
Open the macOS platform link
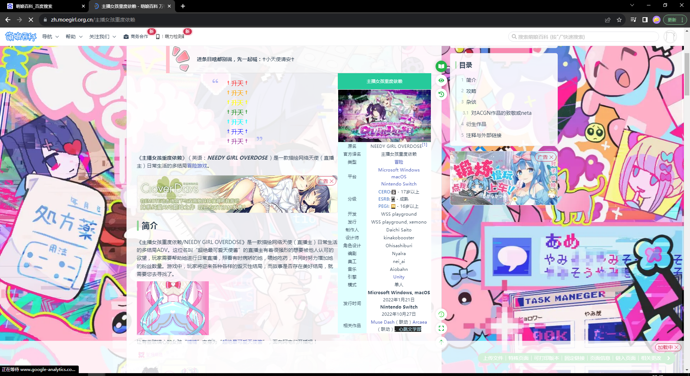pos(399,177)
